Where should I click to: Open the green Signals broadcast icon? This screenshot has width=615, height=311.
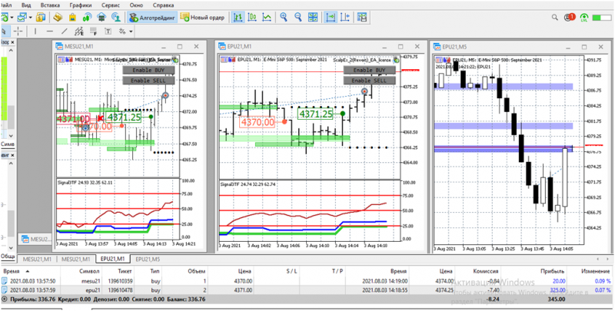[x=87, y=18]
